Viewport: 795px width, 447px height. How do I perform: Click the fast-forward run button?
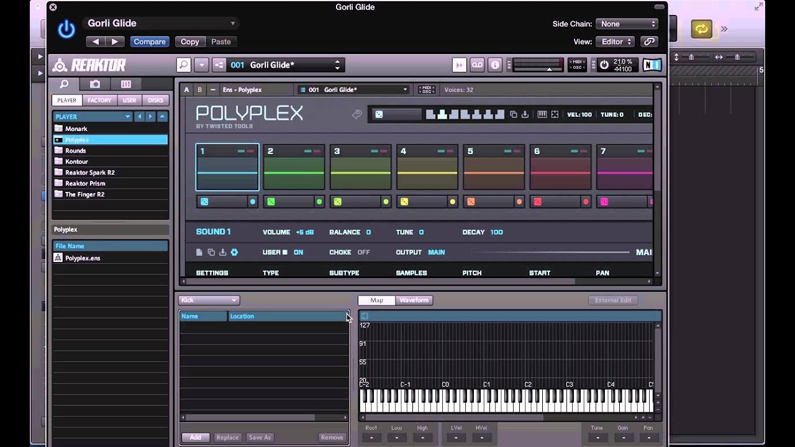[459, 65]
